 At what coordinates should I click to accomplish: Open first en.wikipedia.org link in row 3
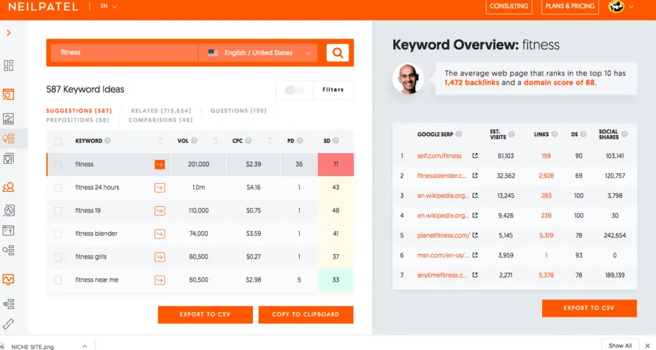pyautogui.click(x=443, y=195)
